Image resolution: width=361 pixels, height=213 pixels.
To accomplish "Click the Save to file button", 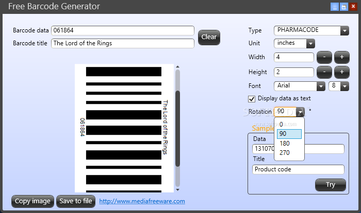I will [76, 202].
